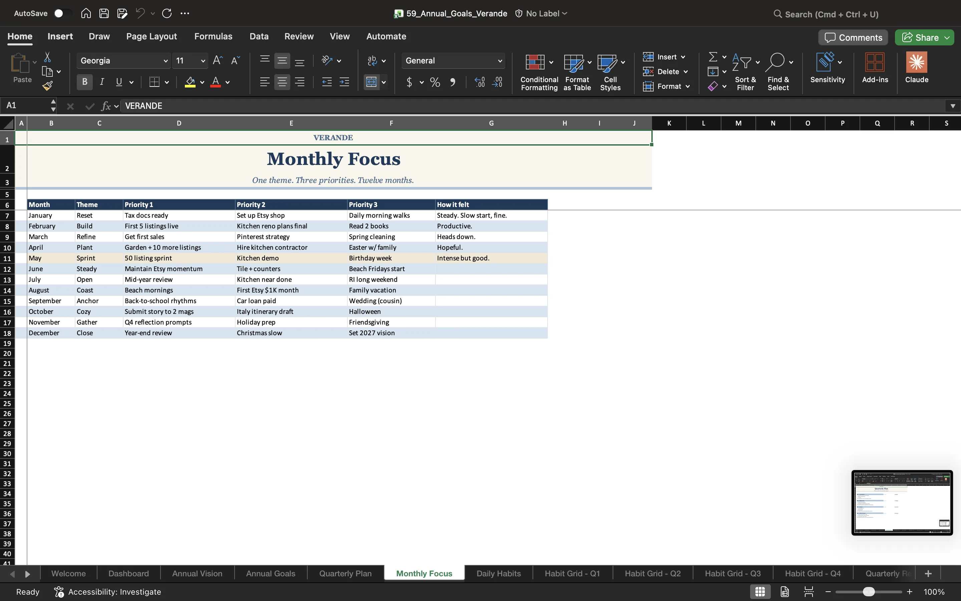Click the zoom slider handle

pos(869,592)
